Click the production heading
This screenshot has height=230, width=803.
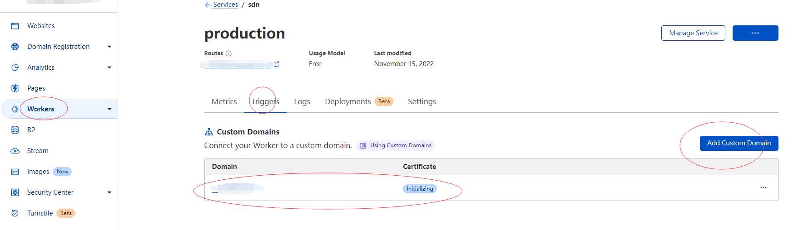245,33
